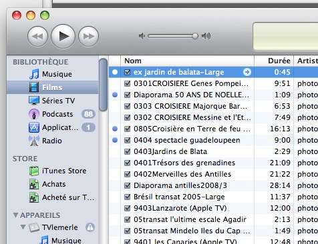This screenshot has width=318, height=244.
Task: Click the rewind (previous) button
Action: (x=37, y=36)
